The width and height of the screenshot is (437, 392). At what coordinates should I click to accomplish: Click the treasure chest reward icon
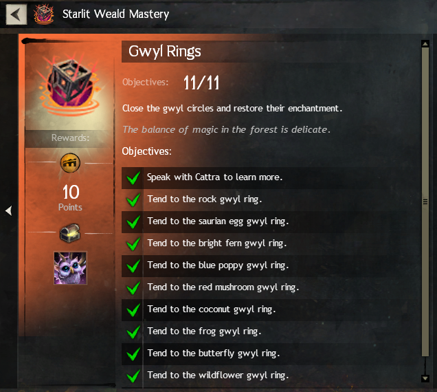70,232
